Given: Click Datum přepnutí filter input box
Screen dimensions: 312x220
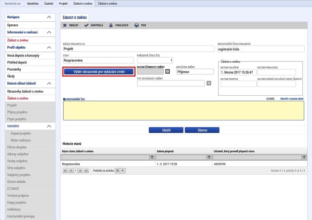Looking at the screenshot, I should click(181, 157).
